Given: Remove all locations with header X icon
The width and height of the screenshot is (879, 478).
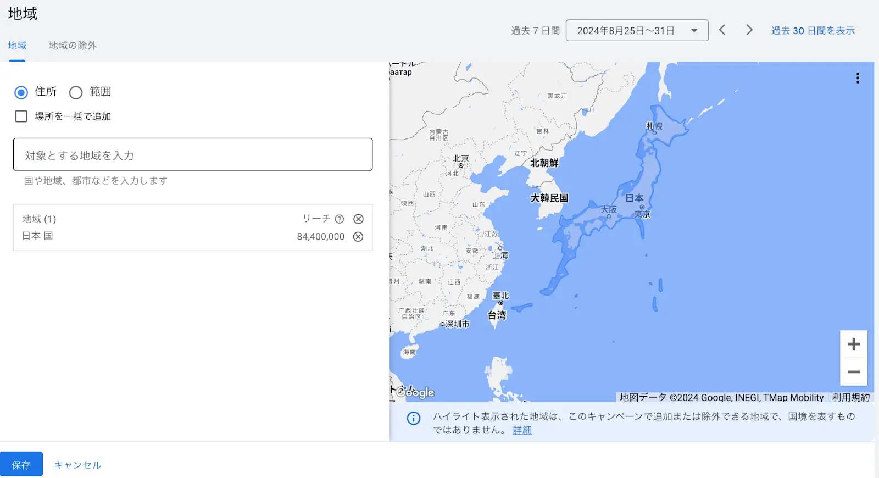Looking at the screenshot, I should coord(358,219).
